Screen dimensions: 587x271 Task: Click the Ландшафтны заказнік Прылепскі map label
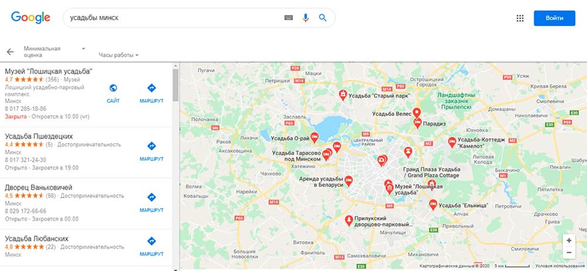point(456,101)
